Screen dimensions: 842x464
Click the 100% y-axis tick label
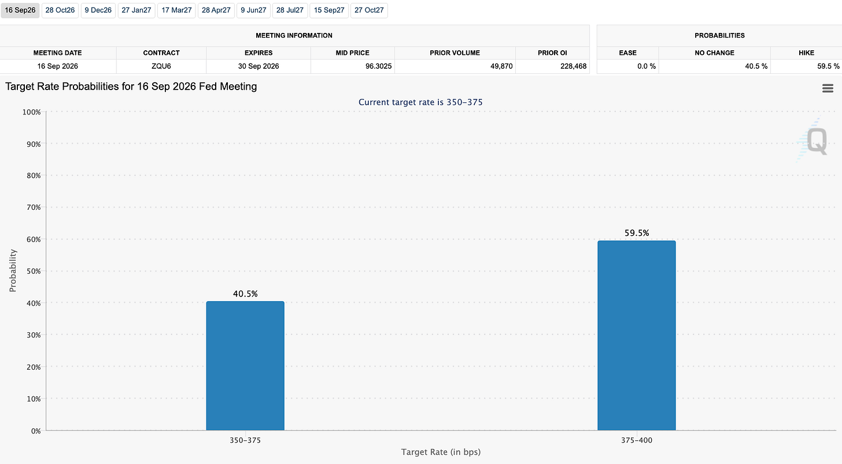(31, 112)
